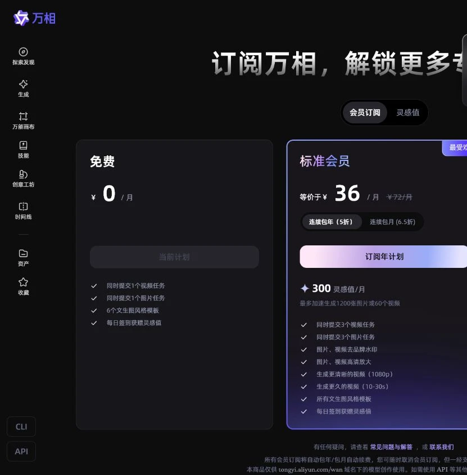Click the sparkle icon beside 300 灵感值
Viewport: 467px width, 475px height.
[x=305, y=288]
